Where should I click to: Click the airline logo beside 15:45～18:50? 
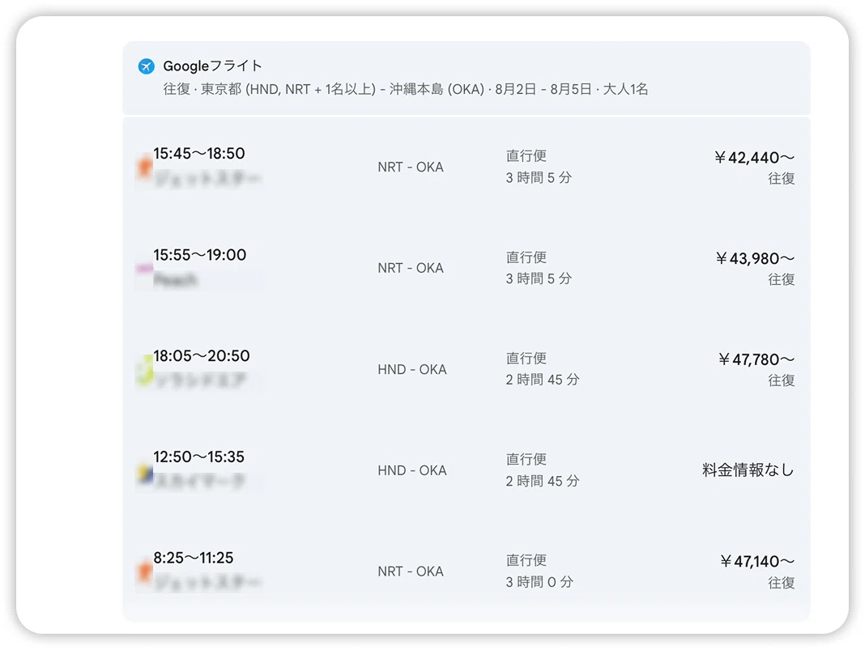[x=144, y=167]
